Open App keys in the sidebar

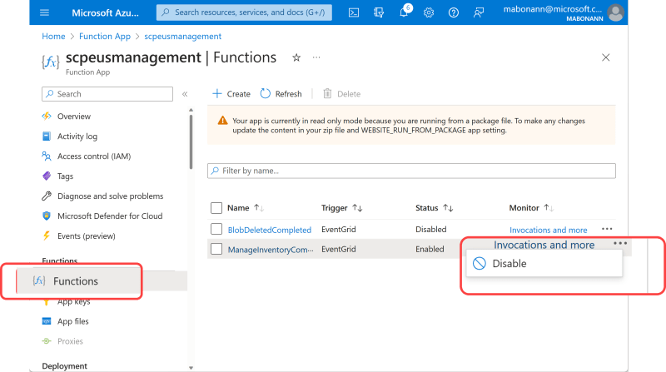(73, 301)
